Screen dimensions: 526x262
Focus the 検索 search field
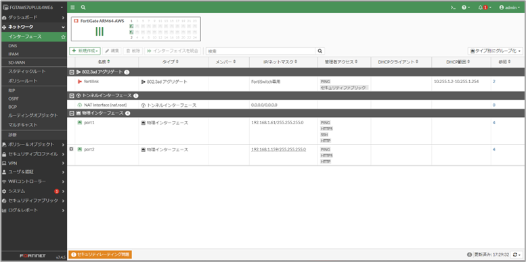point(261,51)
